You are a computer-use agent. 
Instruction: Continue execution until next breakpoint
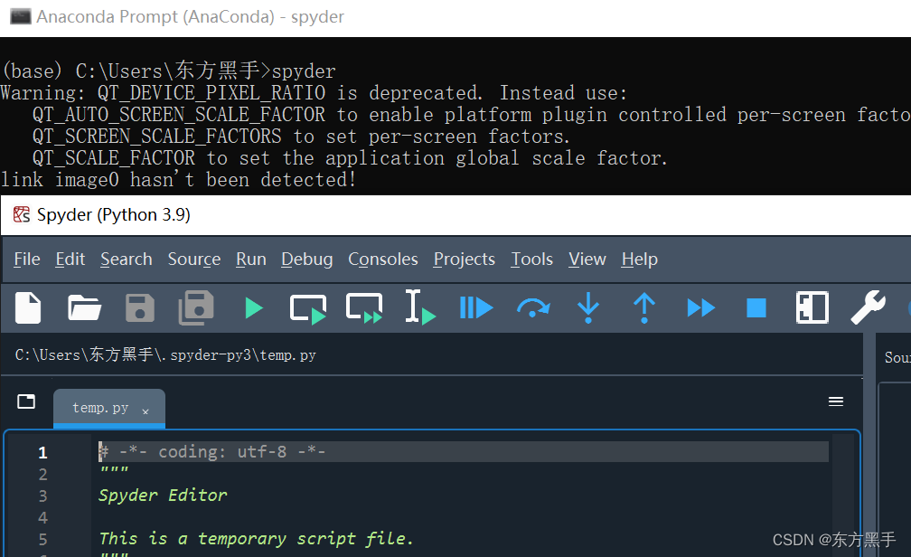click(700, 307)
